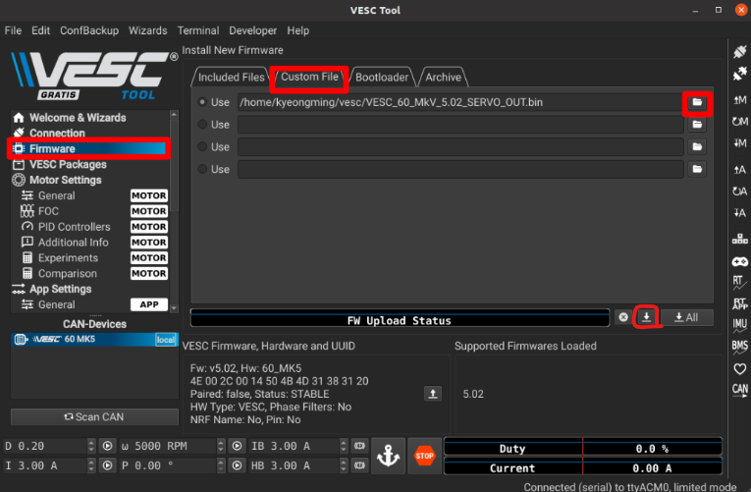Open VESC Packages page
Viewport: 751px width, 492px height.
[68, 164]
